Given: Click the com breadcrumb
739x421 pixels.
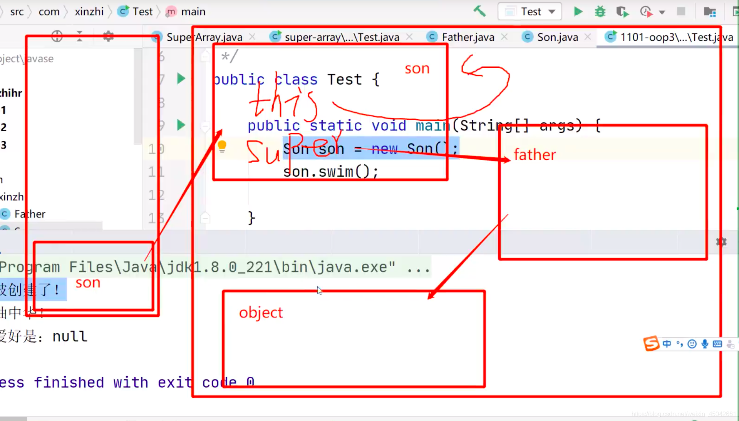Looking at the screenshot, I should (x=49, y=12).
